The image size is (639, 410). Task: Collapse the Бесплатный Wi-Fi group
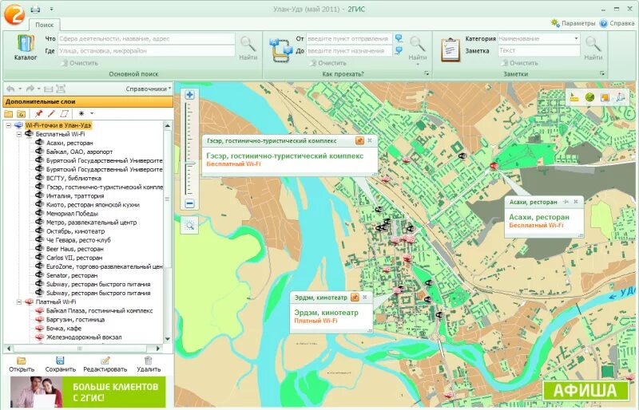click(18, 134)
